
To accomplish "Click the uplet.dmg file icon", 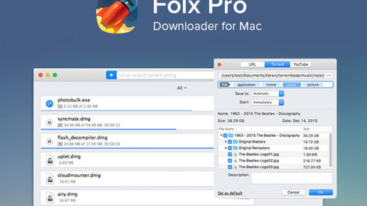I will point(50,160).
